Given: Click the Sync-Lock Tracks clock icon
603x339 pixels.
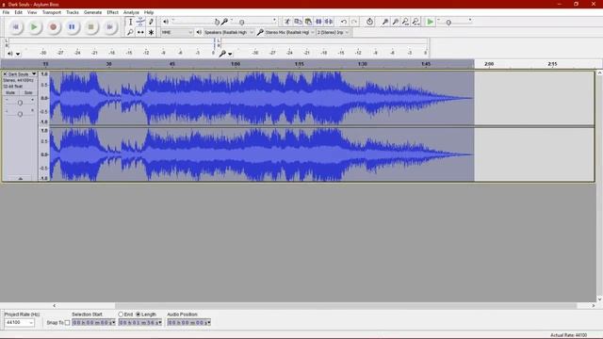Looking at the screenshot, I should [x=369, y=22].
